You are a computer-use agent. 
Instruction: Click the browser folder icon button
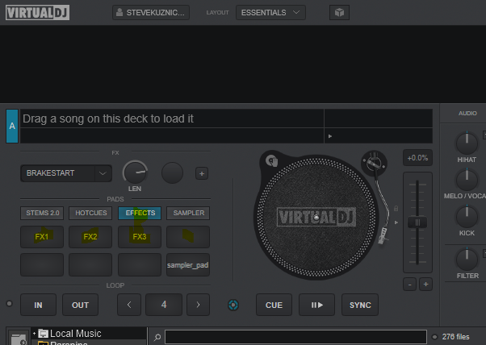coord(19,338)
